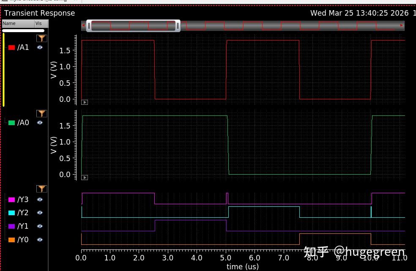This screenshot has width=416, height=271.
Task: Click the 2.0 tick on time axis
Action: coord(139,258)
